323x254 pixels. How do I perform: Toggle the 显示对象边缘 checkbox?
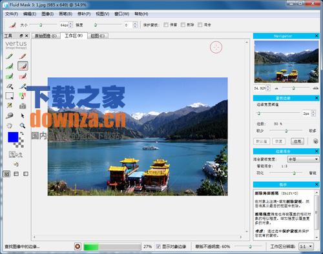point(158,246)
